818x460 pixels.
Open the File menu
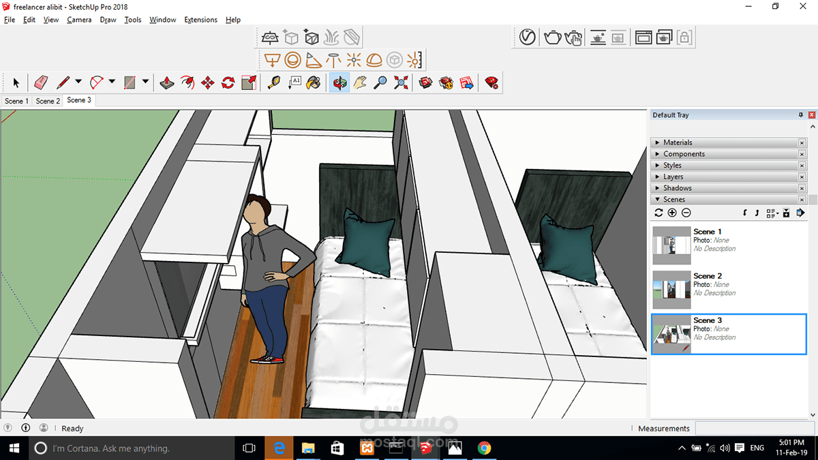point(10,20)
